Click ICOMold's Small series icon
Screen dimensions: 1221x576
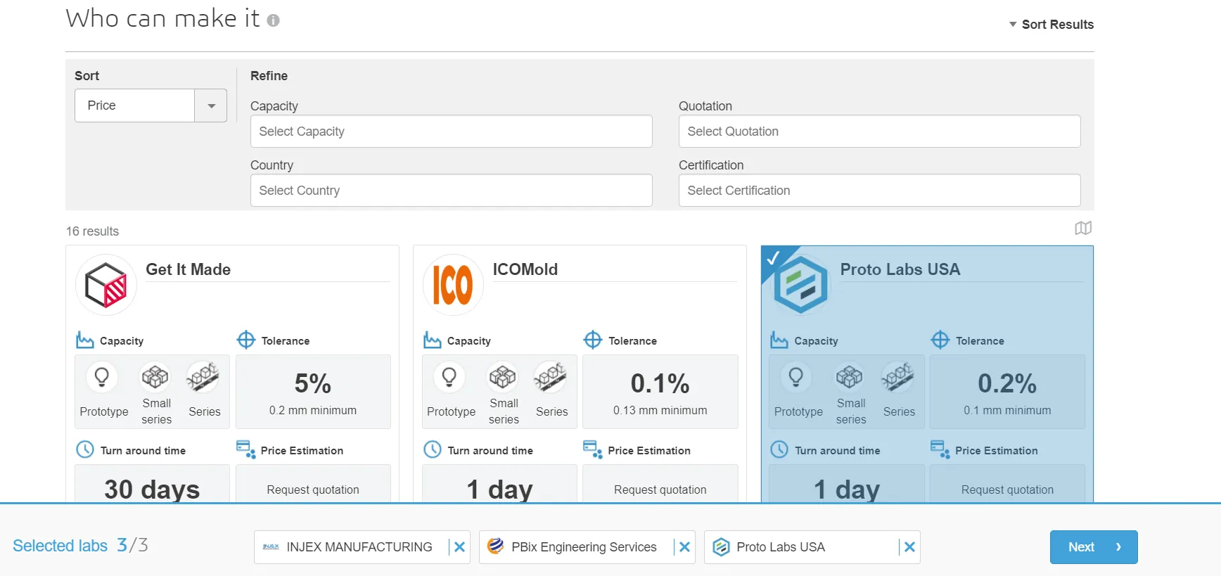(x=502, y=377)
